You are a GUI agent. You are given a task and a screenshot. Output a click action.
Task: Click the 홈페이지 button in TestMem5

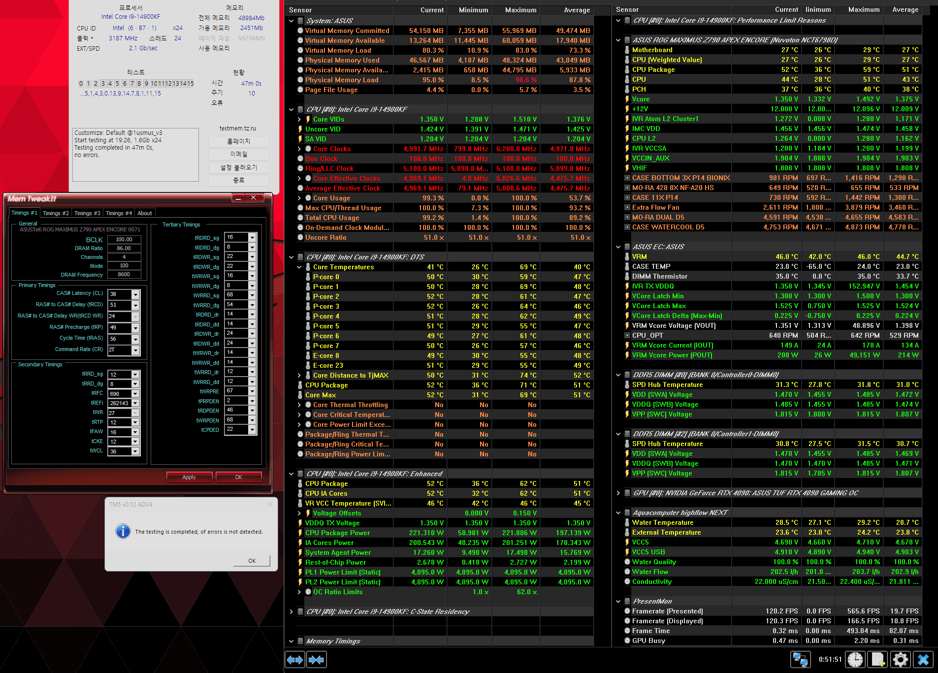tap(238, 141)
